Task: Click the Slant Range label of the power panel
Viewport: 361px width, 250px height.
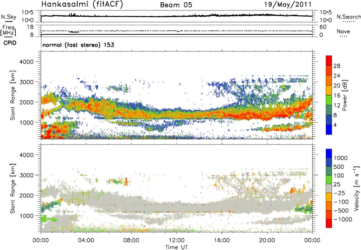Action: tap(13, 95)
